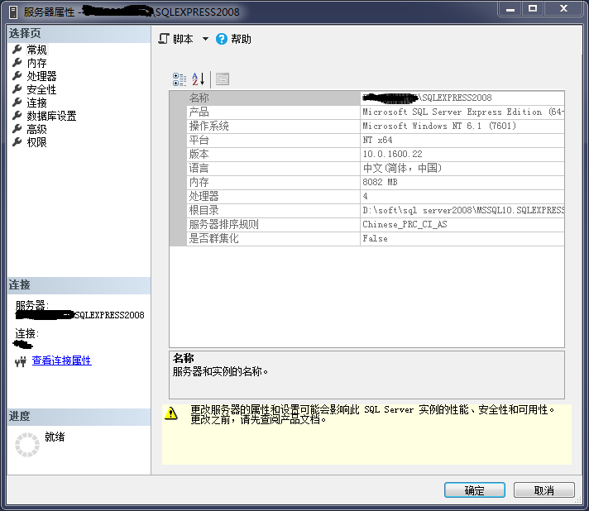The width and height of the screenshot is (589, 511).
Task: Click the yellow warning triangle icon
Action: [171, 413]
